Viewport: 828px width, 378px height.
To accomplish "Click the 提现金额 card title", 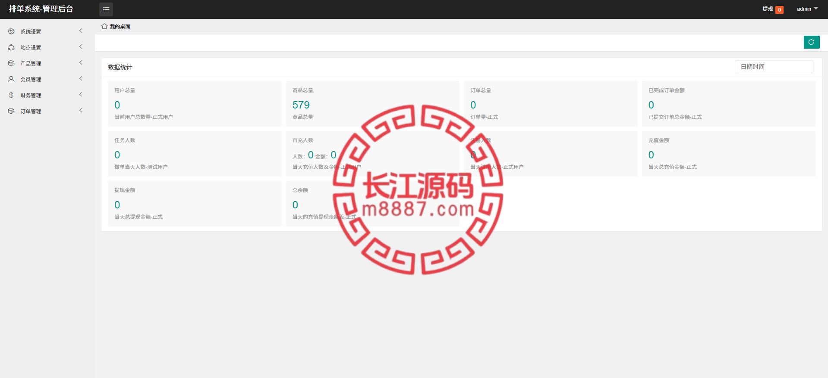I will 125,190.
